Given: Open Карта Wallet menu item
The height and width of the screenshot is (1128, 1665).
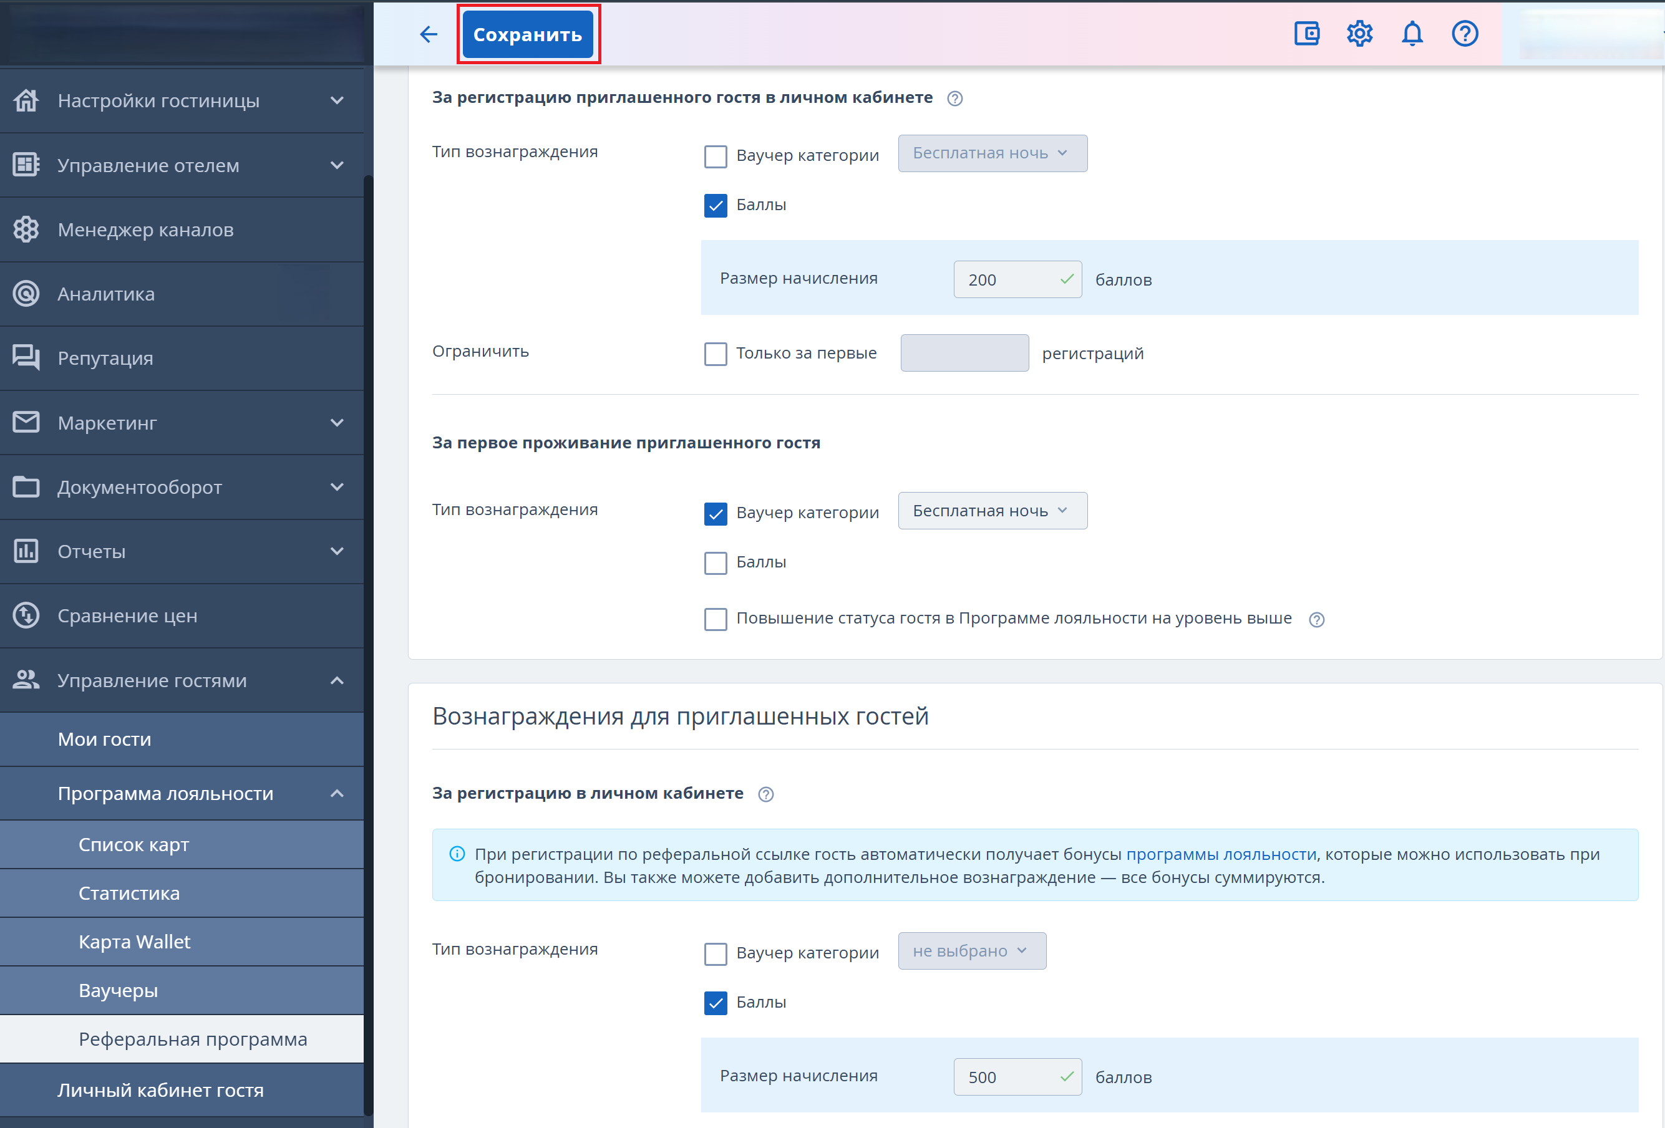Looking at the screenshot, I should (135, 942).
